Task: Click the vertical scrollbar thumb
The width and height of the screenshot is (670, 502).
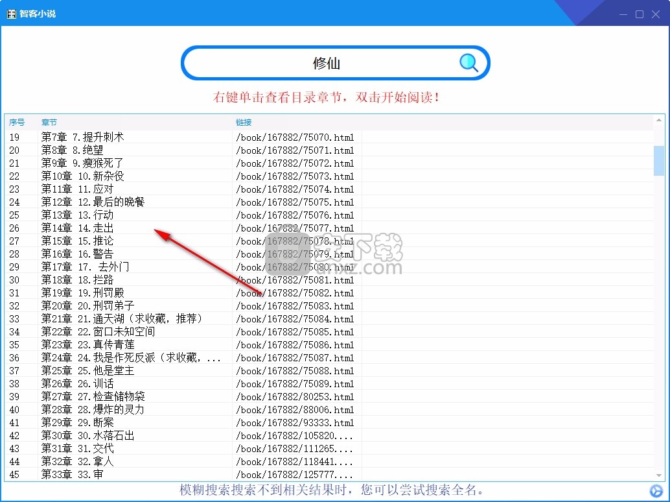Action: tap(658, 161)
